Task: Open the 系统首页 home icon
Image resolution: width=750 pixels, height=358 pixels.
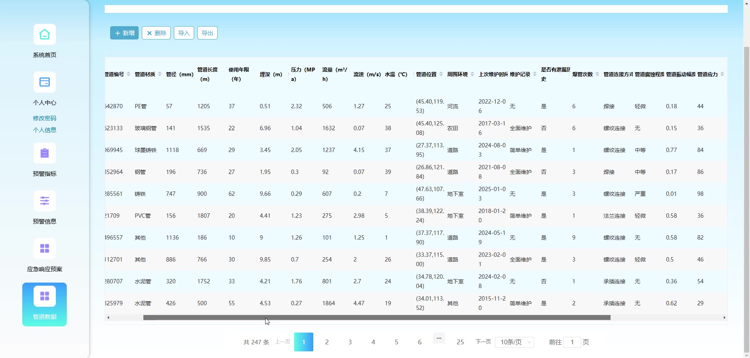Action: pos(45,35)
